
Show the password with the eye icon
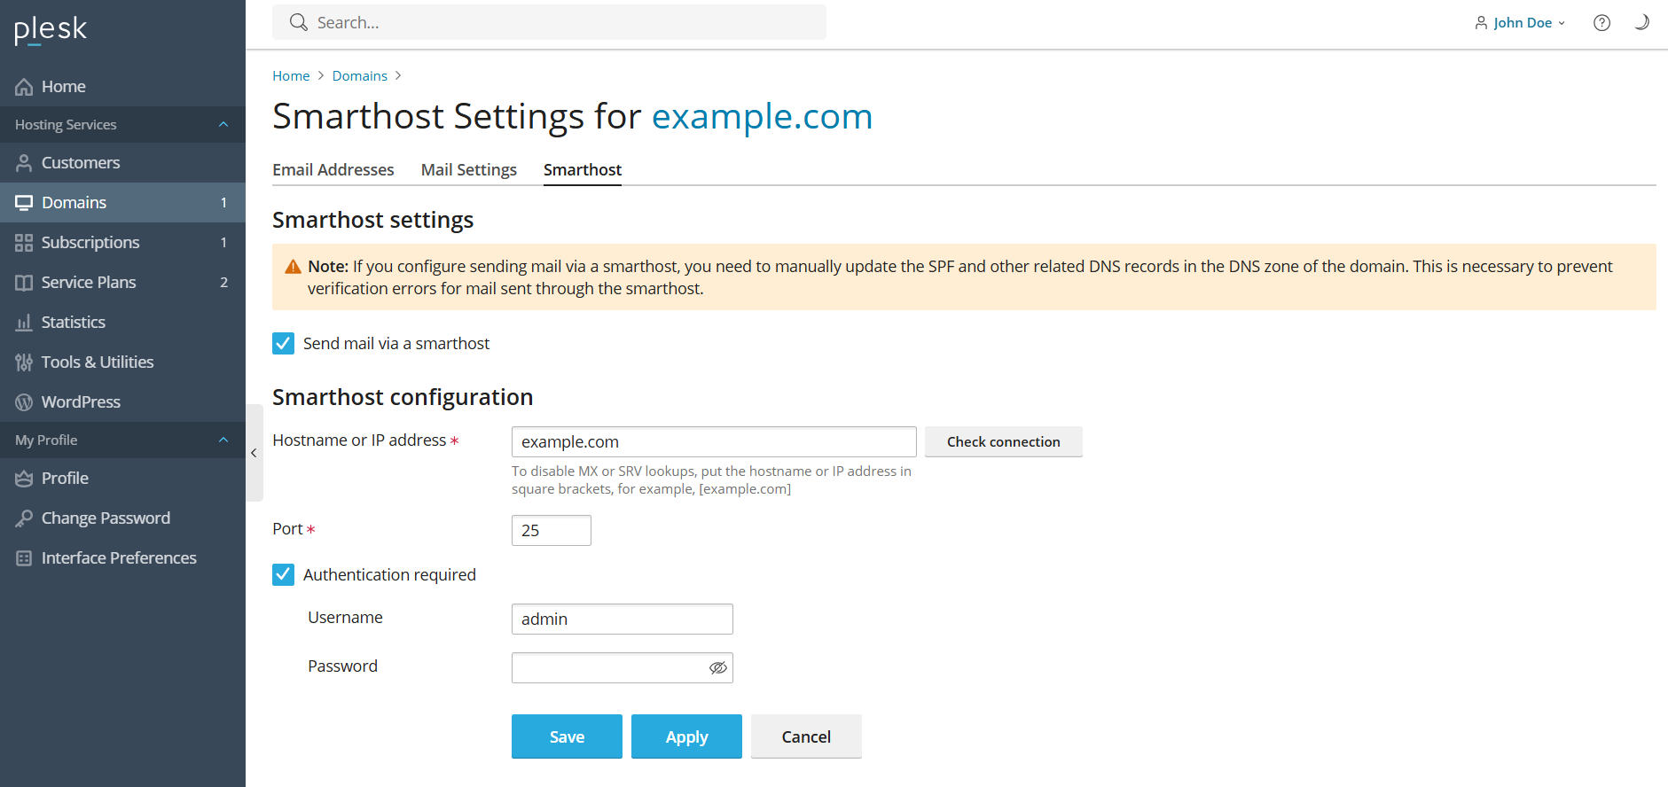pyautogui.click(x=717, y=667)
